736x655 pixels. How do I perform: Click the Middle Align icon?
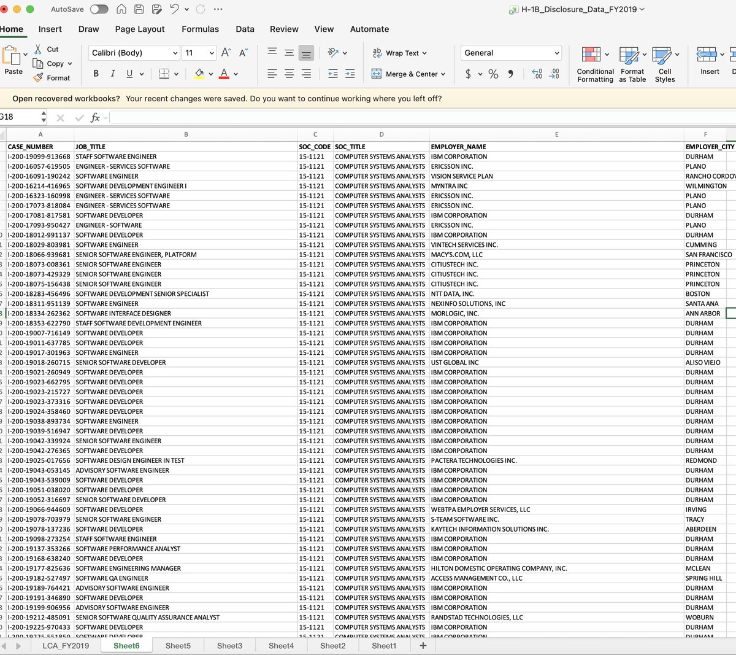pyautogui.click(x=289, y=53)
